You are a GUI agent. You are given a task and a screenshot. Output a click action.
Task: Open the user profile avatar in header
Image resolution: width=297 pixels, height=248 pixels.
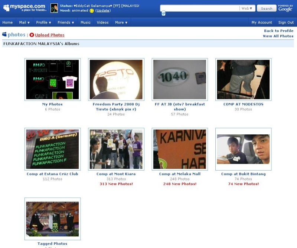(54, 8)
